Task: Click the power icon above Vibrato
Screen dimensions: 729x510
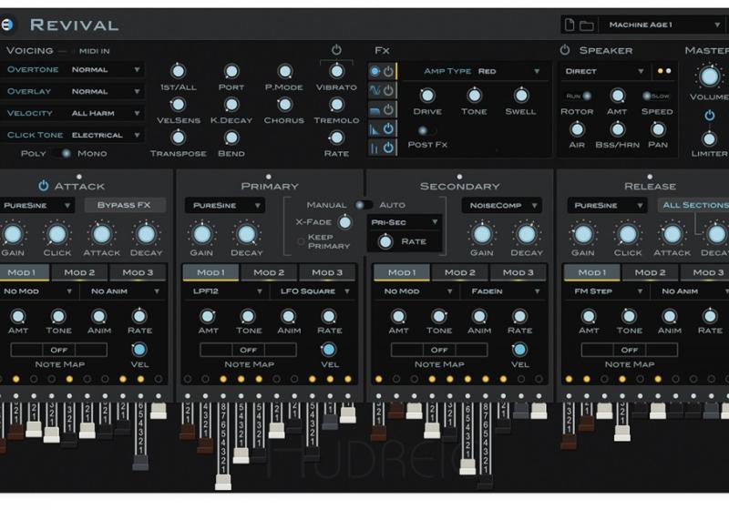Action: pos(336,50)
